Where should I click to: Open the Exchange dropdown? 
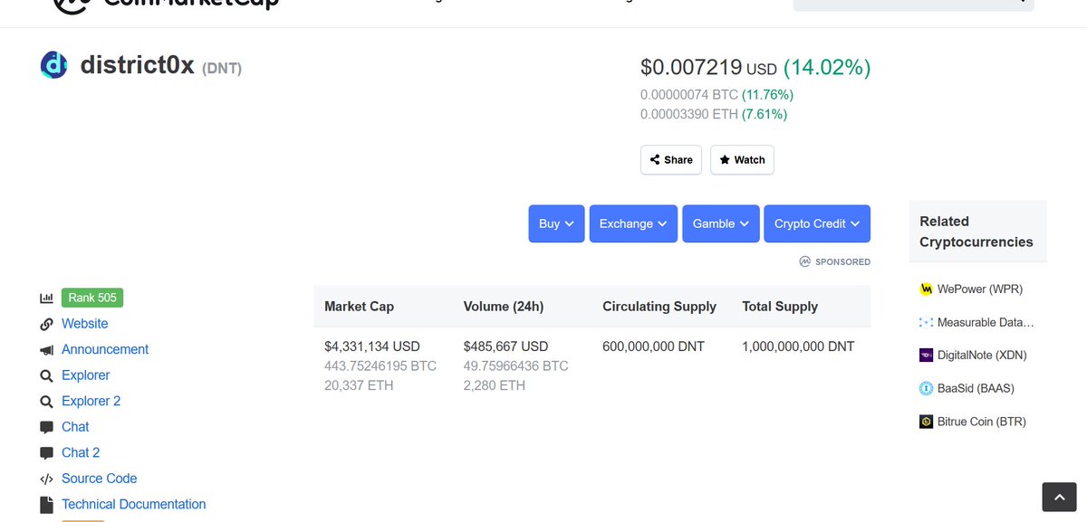[x=633, y=223]
